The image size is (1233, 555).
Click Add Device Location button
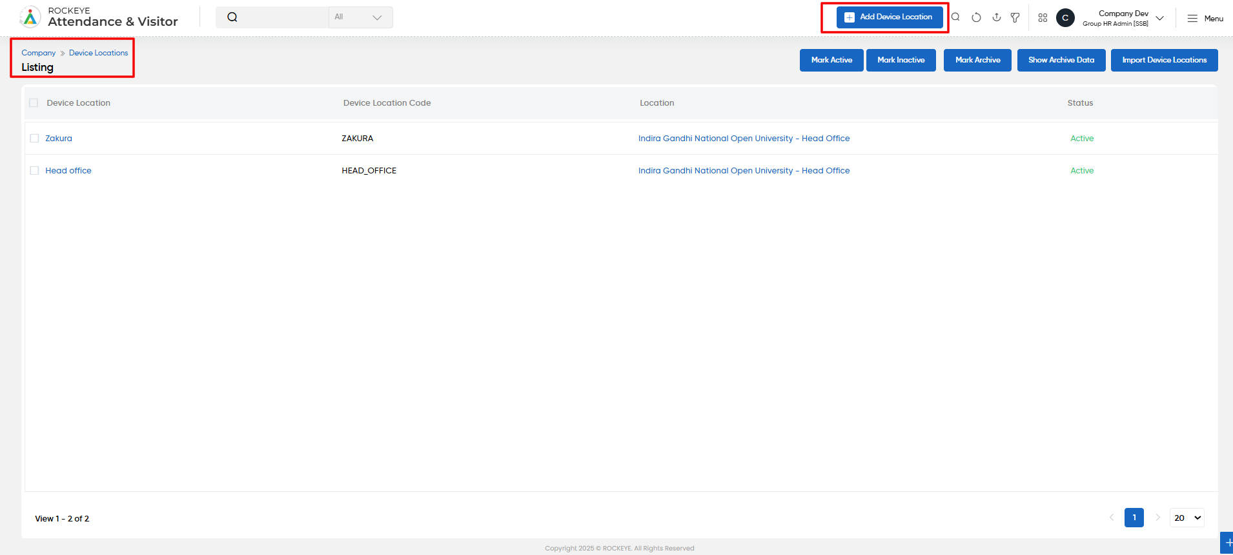890,17
